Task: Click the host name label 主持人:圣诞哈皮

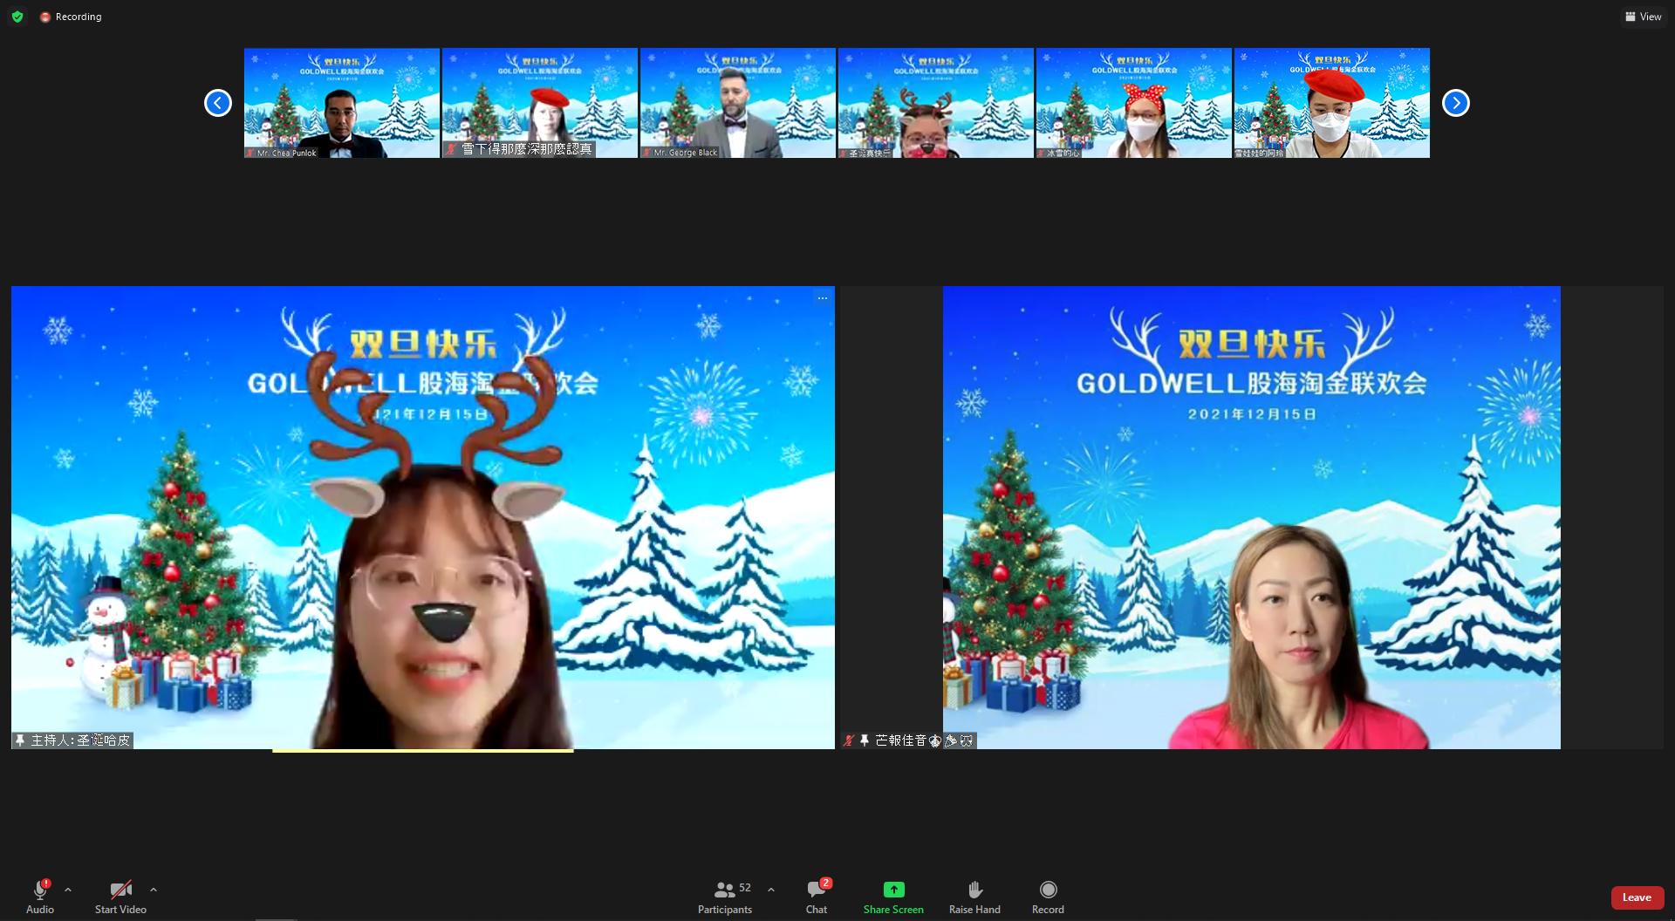Action: click(80, 740)
